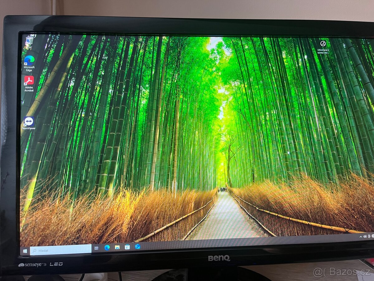Image resolution: width=374 pixels, height=281 pixels.
Task: Open the volume control from the system tray
Action: [x=365, y=237]
